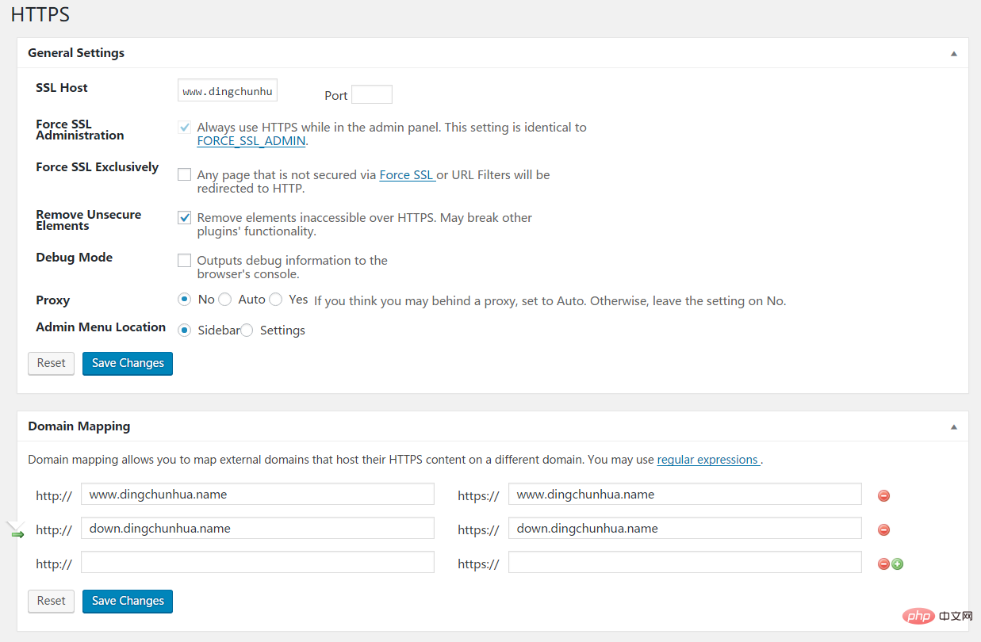Image resolution: width=981 pixels, height=642 pixels.
Task: Collapse the Domain Mapping panel
Action: (954, 426)
